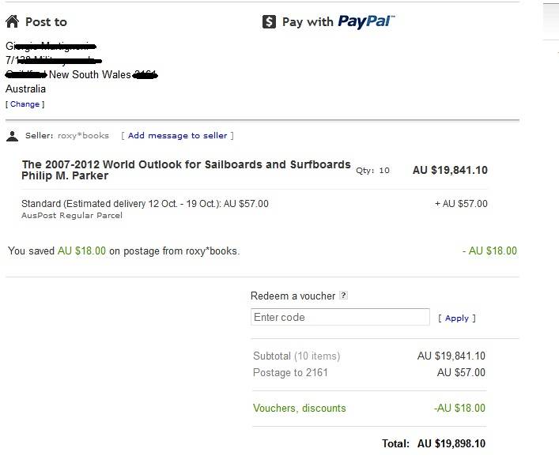
Task: Click the PayPal logo
Action: (366, 21)
